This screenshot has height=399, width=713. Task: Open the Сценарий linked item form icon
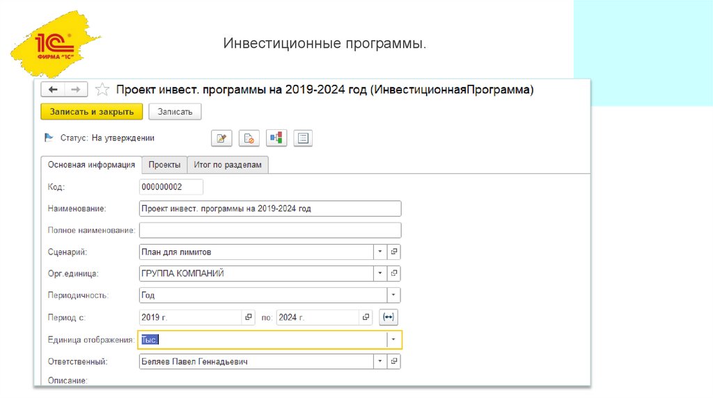pos(394,252)
